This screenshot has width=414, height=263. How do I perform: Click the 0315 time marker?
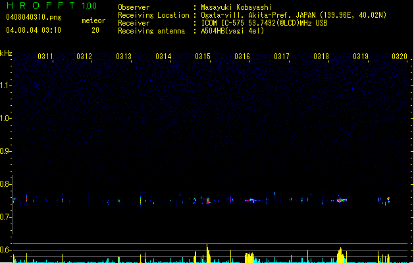[203, 56]
